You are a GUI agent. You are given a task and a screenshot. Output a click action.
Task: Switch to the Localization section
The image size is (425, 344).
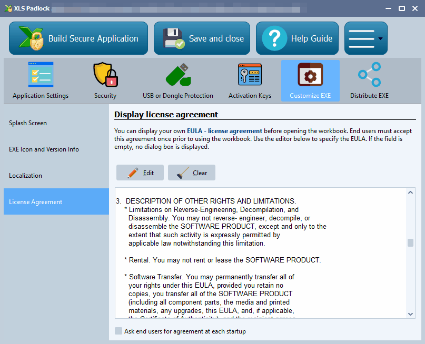(x=25, y=176)
